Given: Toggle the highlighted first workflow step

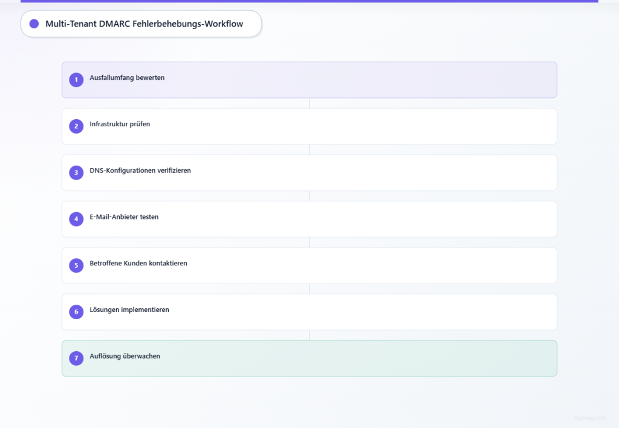Looking at the screenshot, I should point(309,79).
